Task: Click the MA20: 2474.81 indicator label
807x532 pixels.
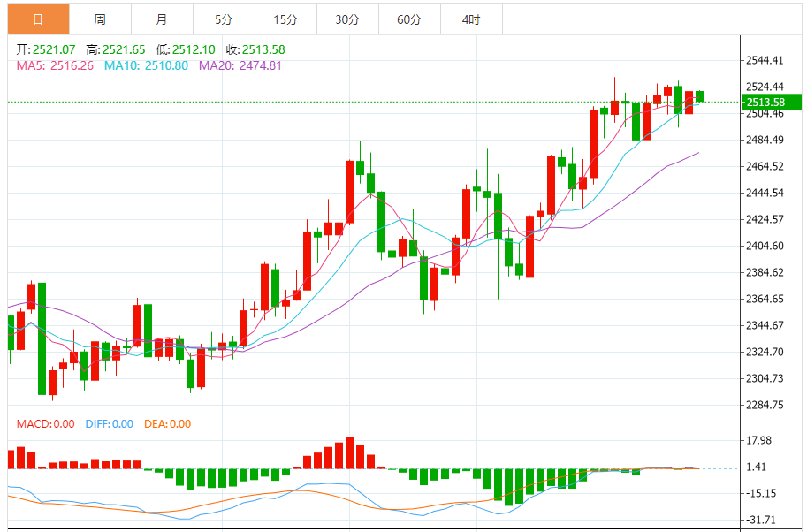Action: point(240,66)
